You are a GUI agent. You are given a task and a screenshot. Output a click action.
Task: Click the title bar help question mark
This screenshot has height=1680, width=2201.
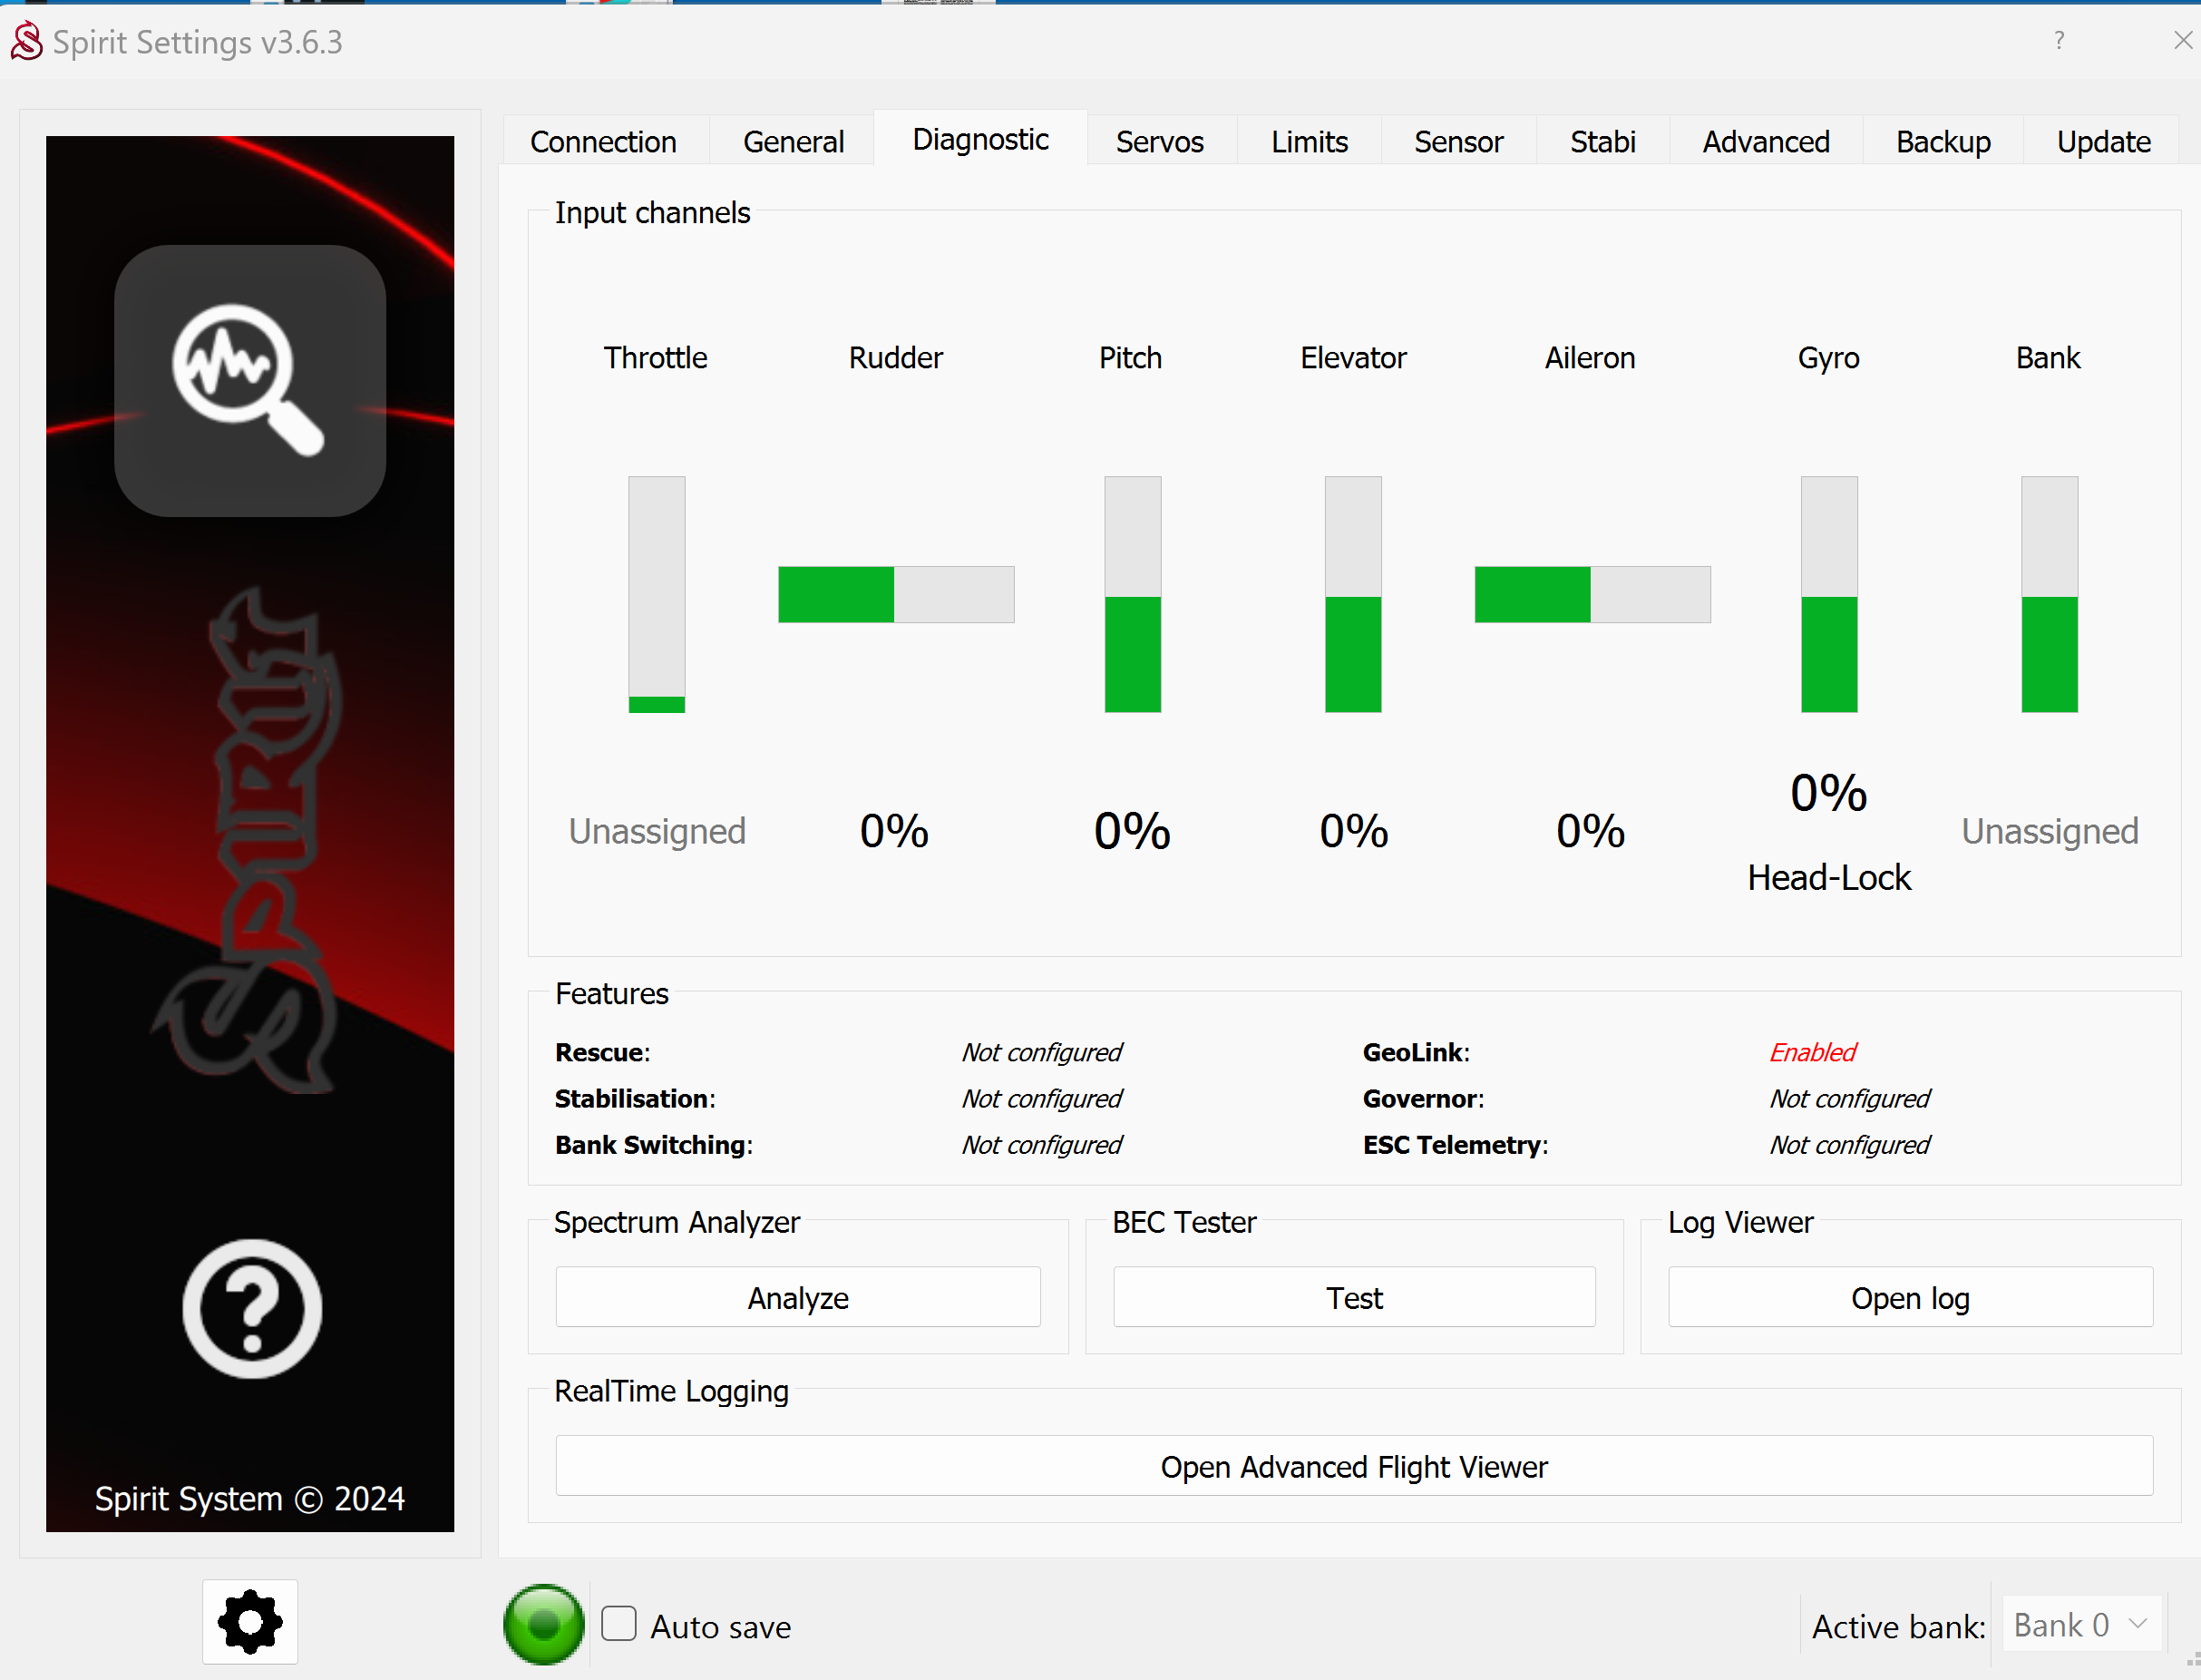pos(2059,40)
